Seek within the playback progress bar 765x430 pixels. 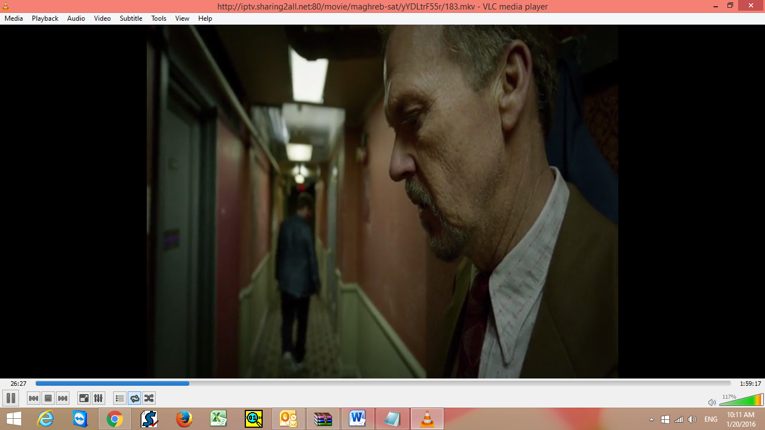383,384
